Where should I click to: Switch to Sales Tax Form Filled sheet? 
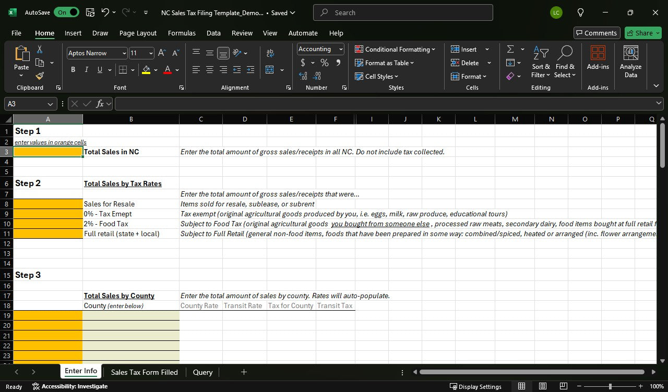click(144, 372)
